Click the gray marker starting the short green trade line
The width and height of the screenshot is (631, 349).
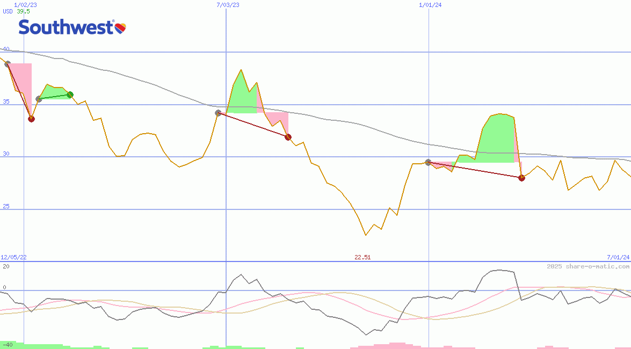pos(39,99)
